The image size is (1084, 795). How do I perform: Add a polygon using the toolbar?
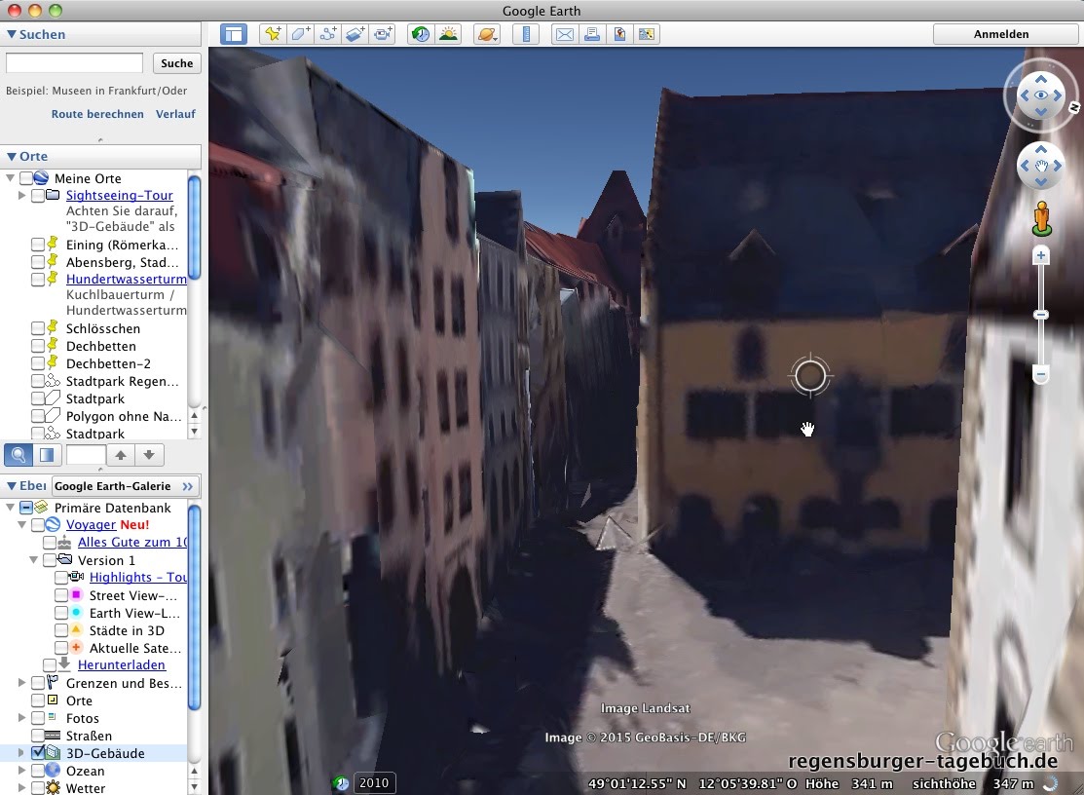tap(300, 34)
